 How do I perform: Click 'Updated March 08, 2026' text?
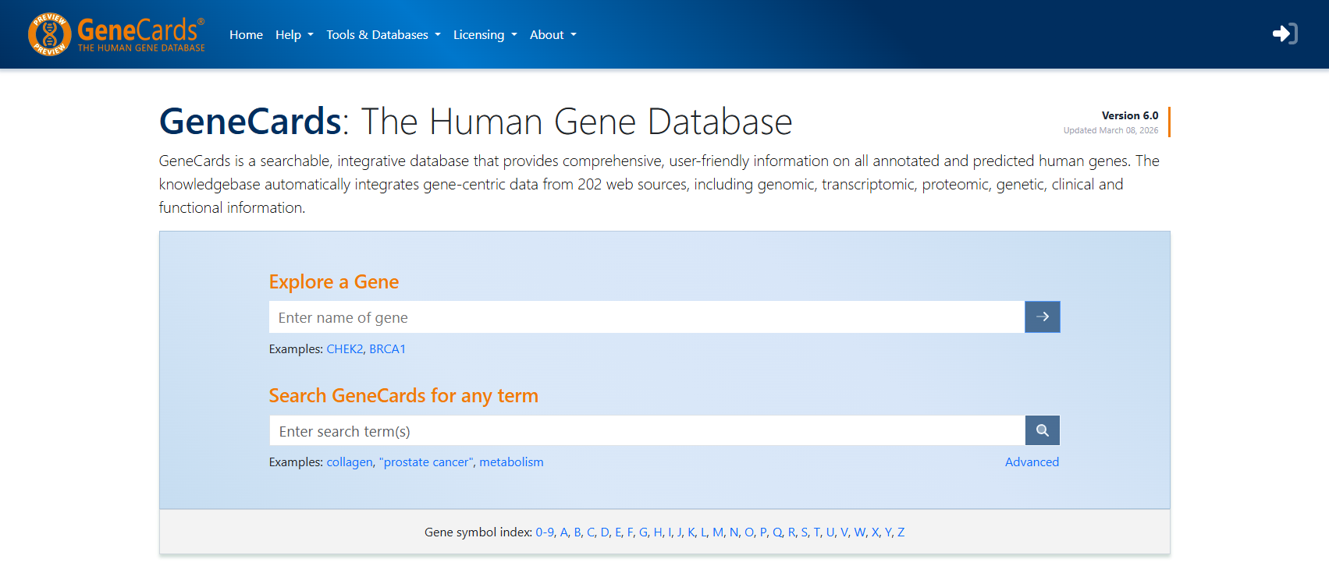[x=1110, y=130]
